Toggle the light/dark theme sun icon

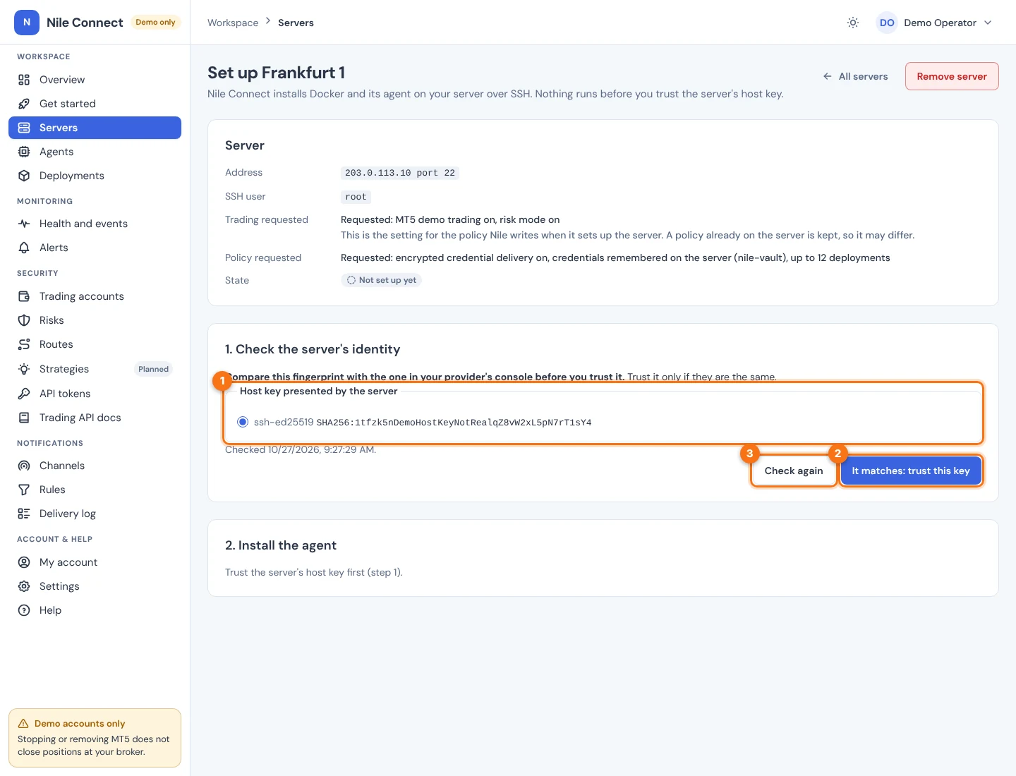point(853,23)
